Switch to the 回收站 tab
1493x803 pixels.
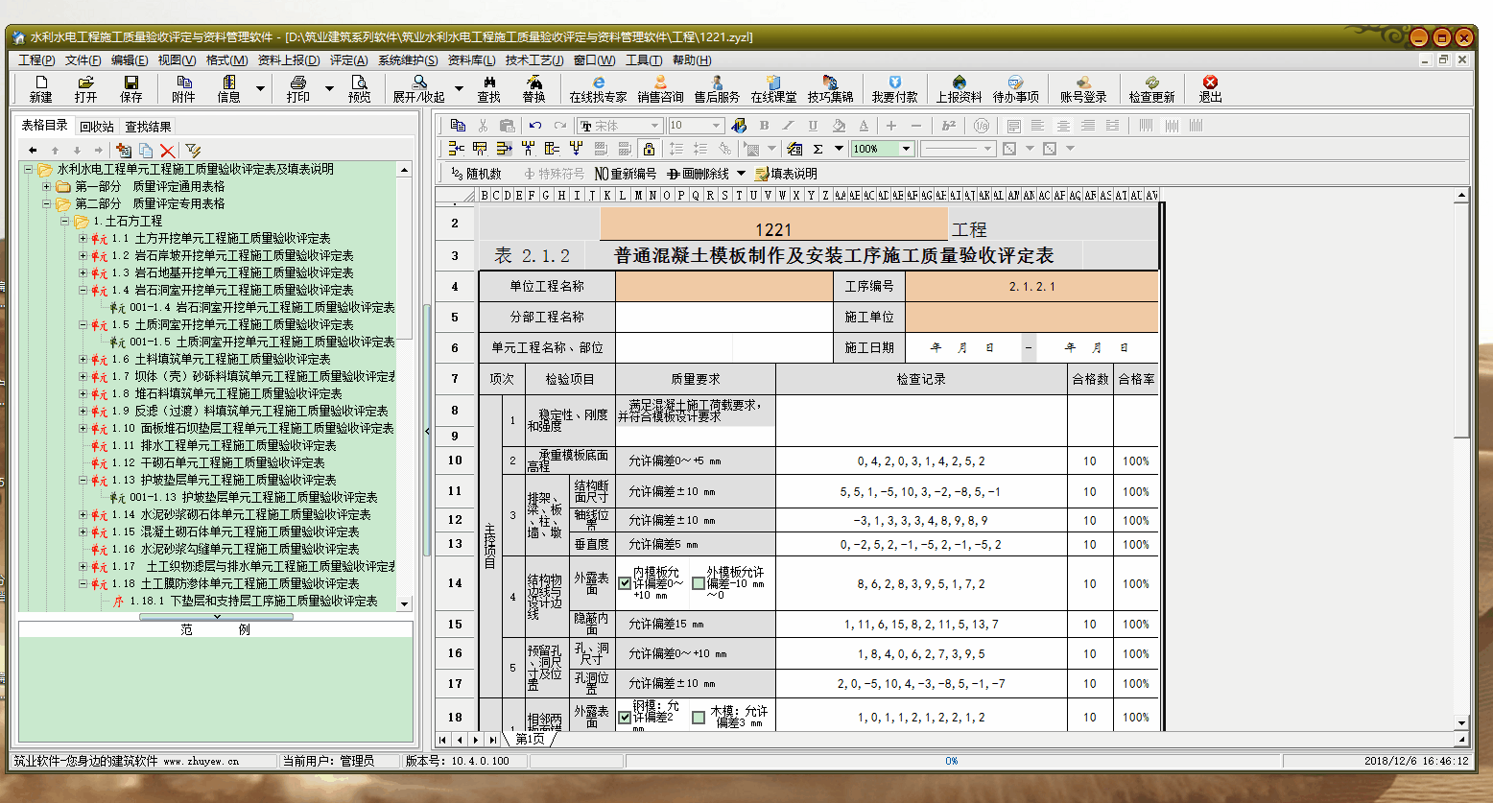(x=96, y=127)
